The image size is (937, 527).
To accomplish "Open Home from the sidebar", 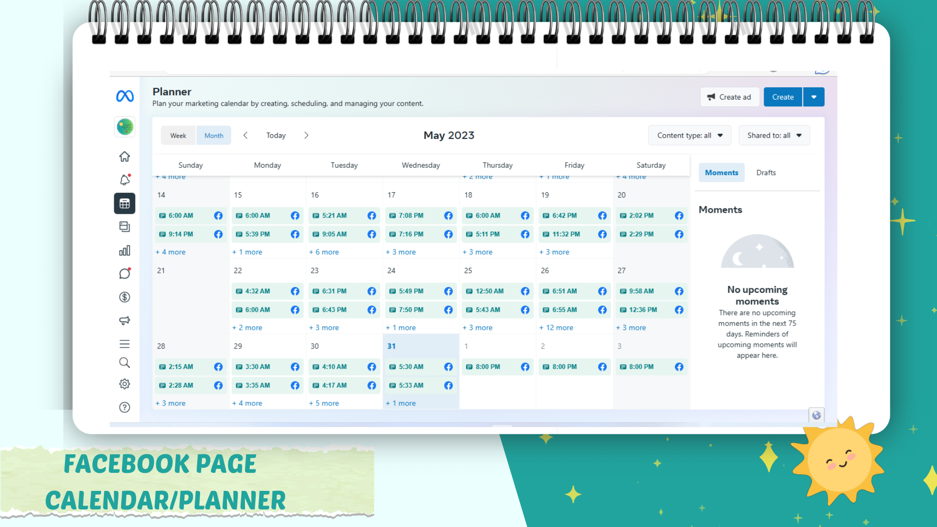I will coord(124,157).
